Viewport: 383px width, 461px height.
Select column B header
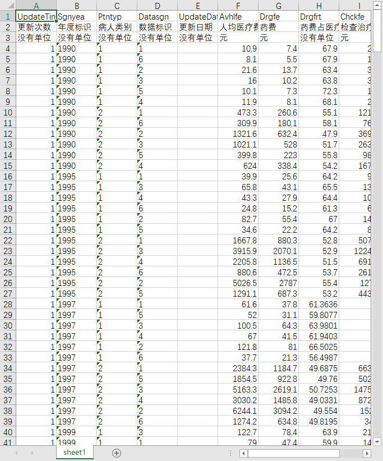77,6
